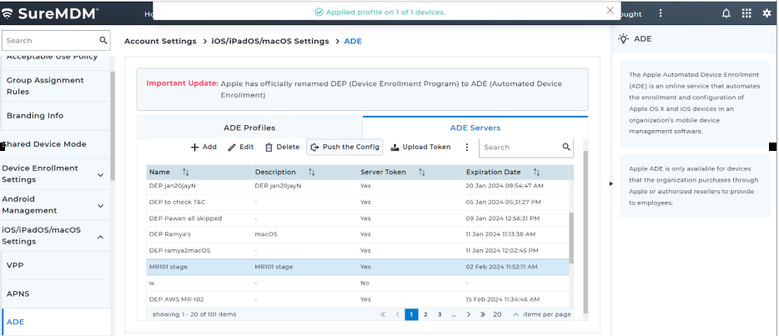
Task: Open Shared Device Mode settings
Action: point(56,144)
